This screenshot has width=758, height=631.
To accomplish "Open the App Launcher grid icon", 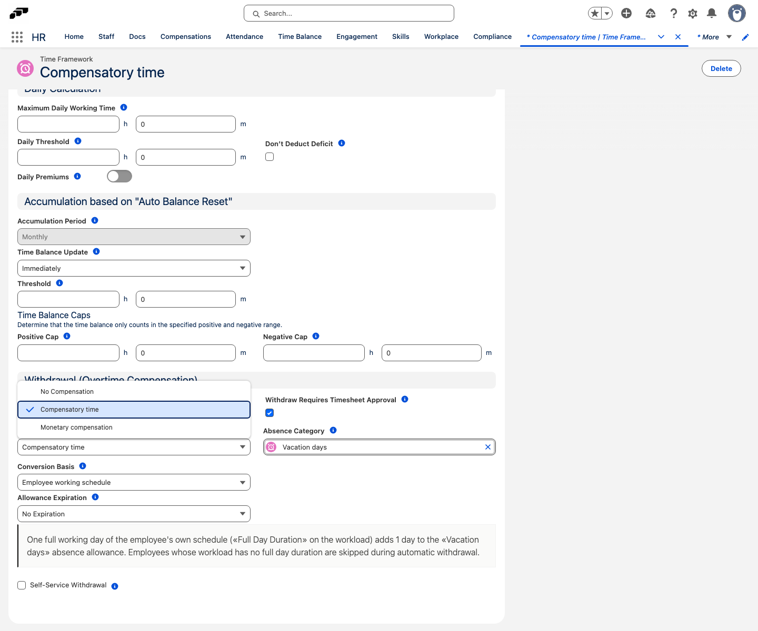I will click(x=17, y=37).
